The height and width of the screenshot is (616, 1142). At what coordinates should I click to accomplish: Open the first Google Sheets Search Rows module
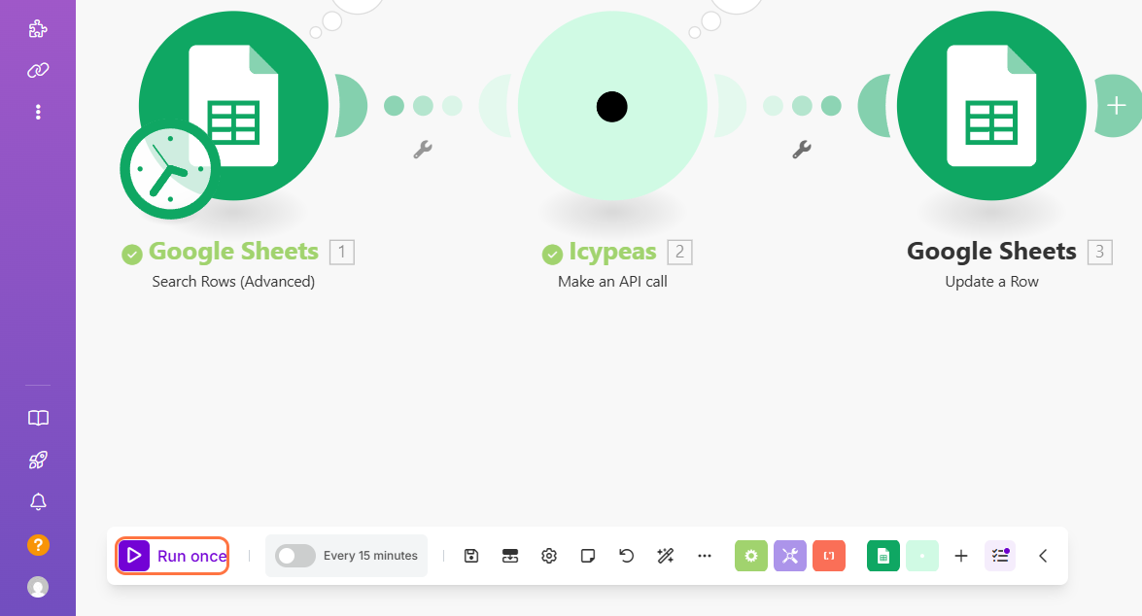(x=234, y=106)
